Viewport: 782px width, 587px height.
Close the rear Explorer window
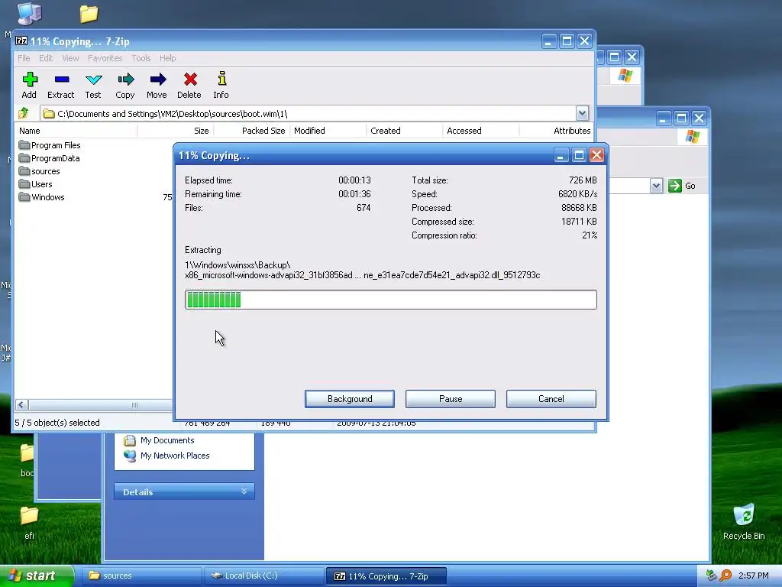[x=632, y=57]
